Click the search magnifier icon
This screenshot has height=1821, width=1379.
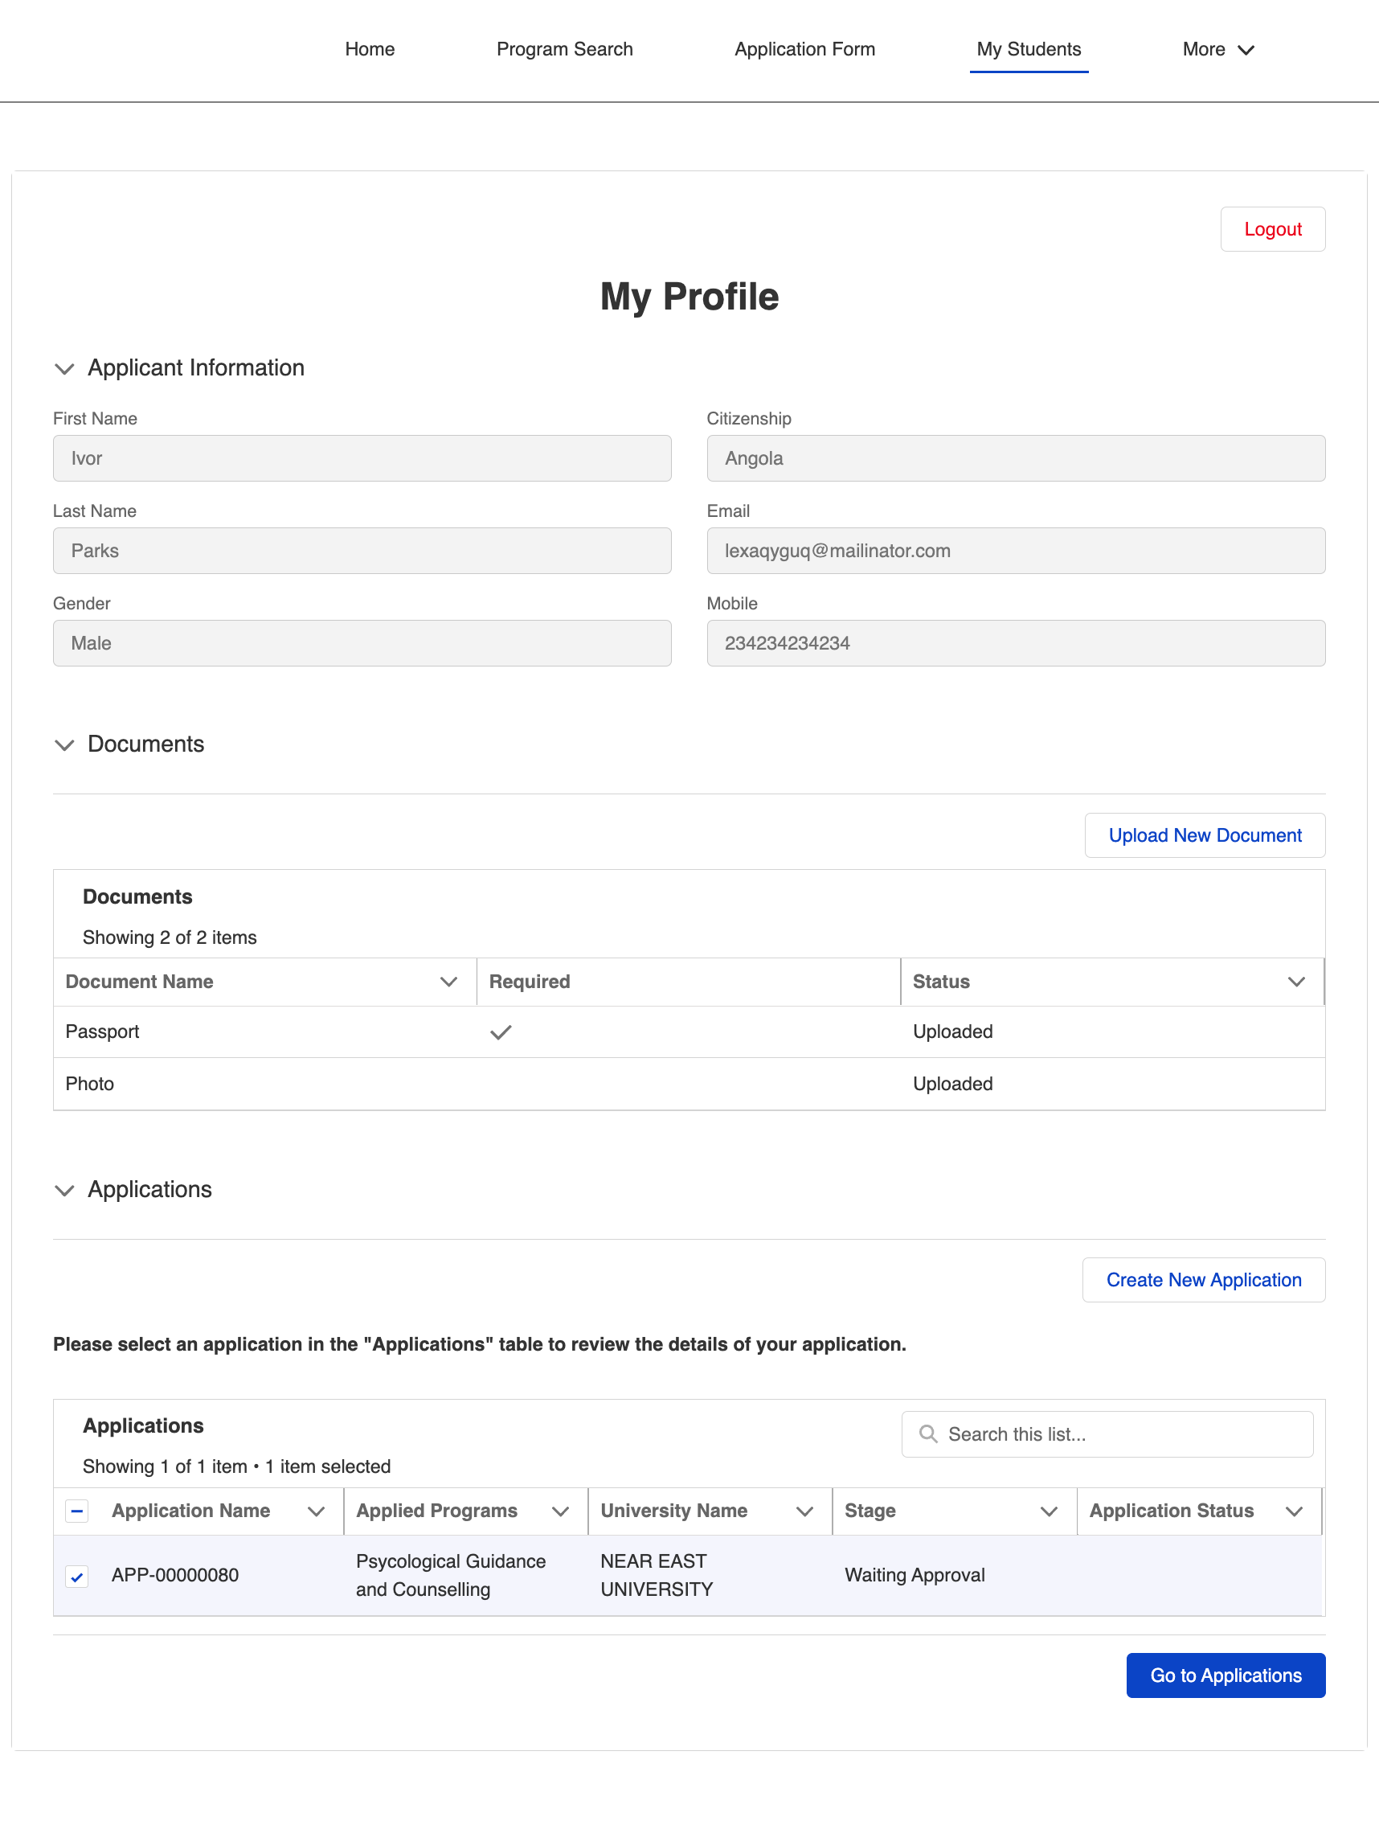pyautogui.click(x=928, y=1433)
